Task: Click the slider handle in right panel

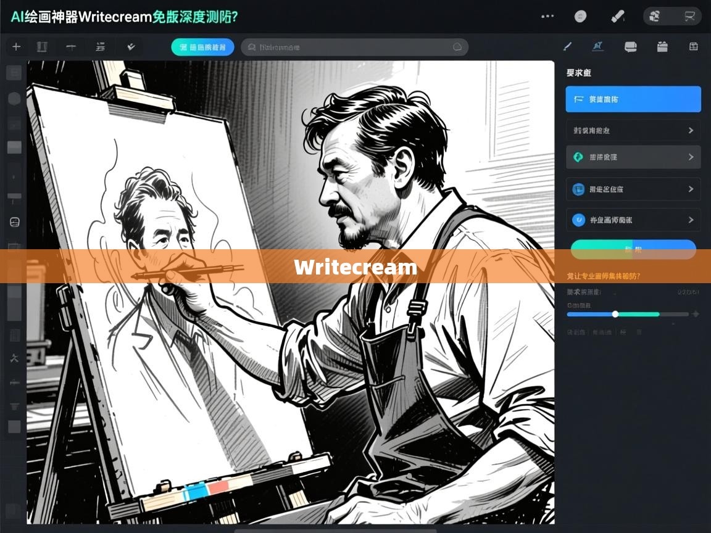Action: tap(615, 314)
